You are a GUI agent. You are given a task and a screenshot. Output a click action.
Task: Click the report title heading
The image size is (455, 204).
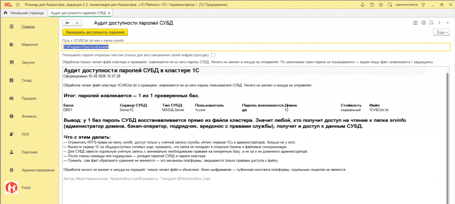click(131, 71)
